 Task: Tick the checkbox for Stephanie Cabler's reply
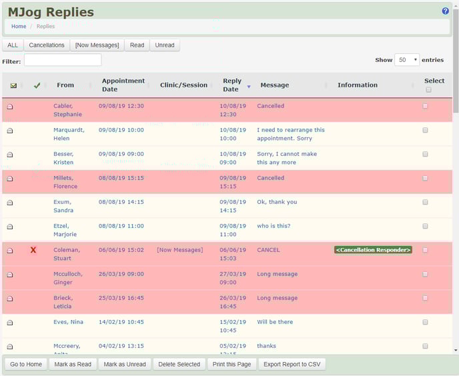[x=425, y=106]
